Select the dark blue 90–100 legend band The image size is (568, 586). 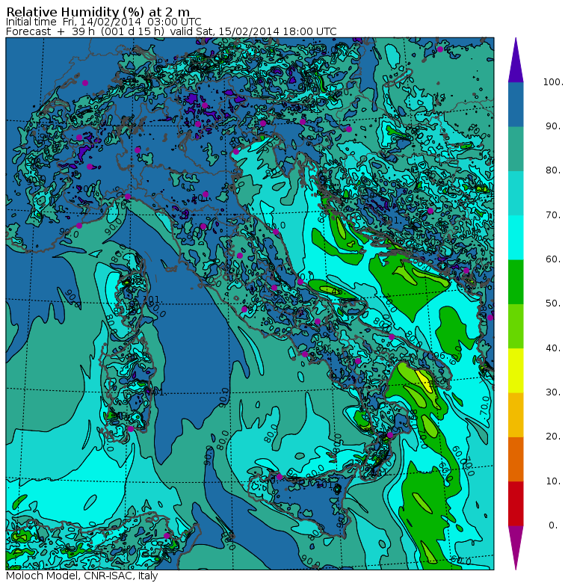pos(516,105)
